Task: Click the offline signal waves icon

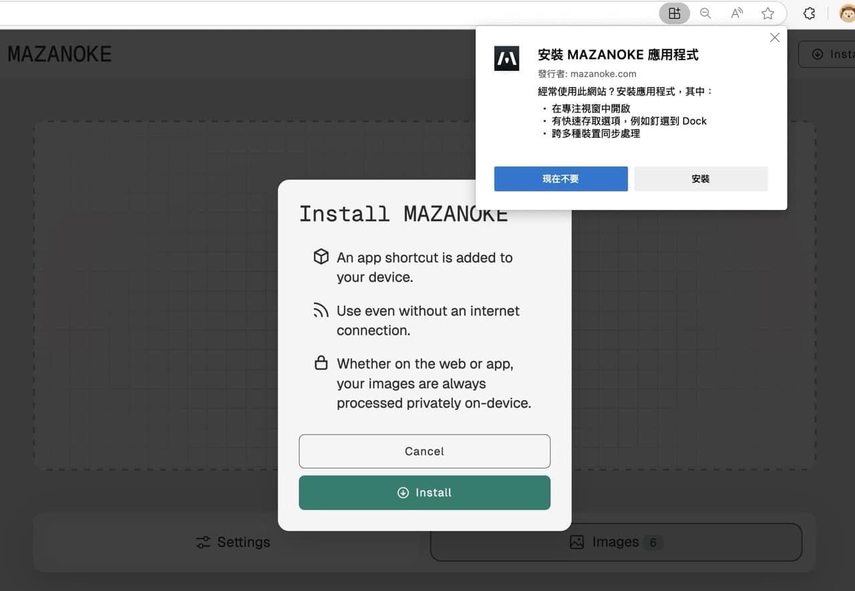Action: (321, 310)
